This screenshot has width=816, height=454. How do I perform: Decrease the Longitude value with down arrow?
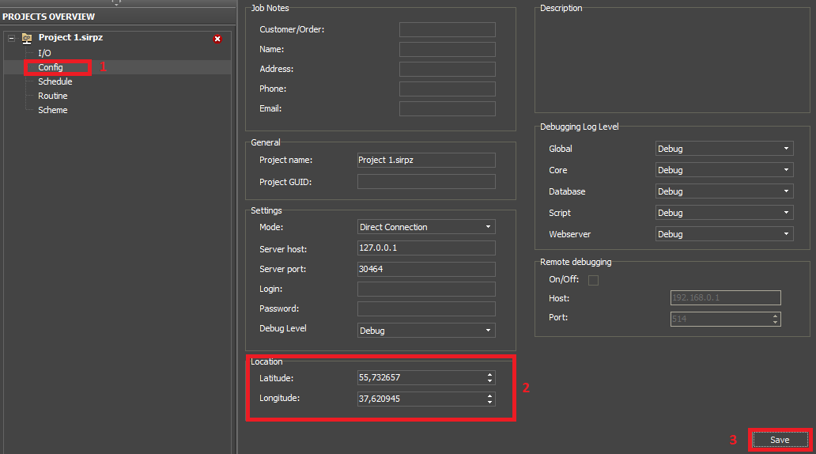point(490,401)
